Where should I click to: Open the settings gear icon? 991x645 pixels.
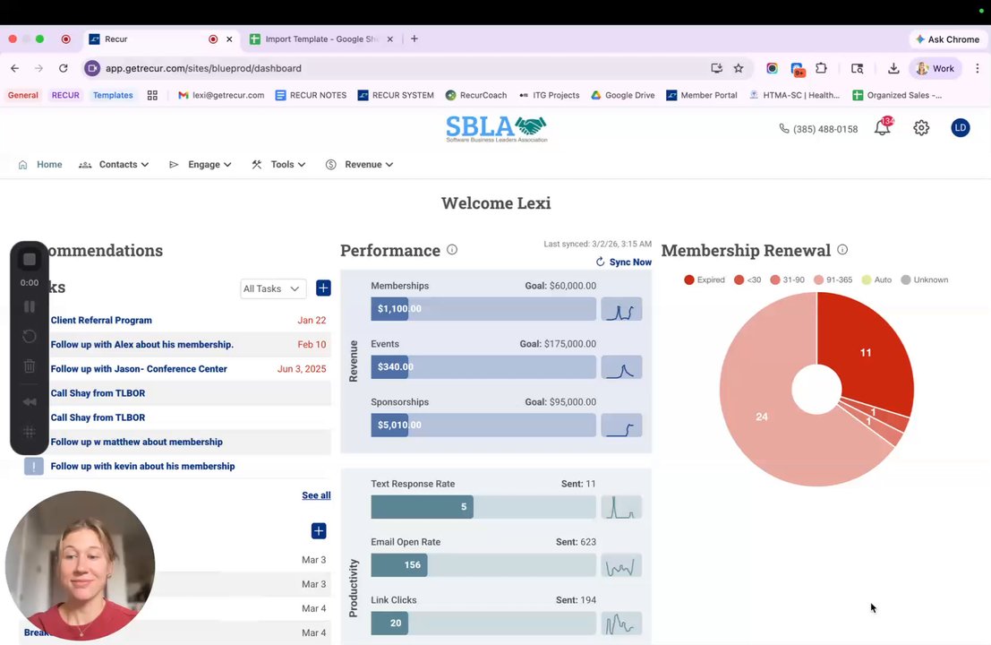pyautogui.click(x=921, y=128)
